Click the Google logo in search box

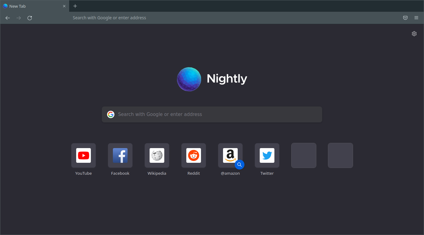(x=111, y=114)
